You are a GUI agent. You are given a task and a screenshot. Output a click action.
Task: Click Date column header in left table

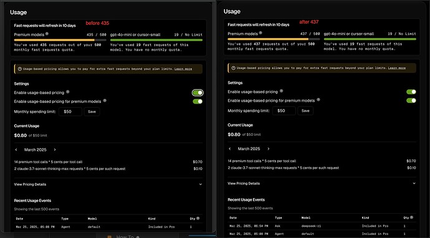[19, 219]
